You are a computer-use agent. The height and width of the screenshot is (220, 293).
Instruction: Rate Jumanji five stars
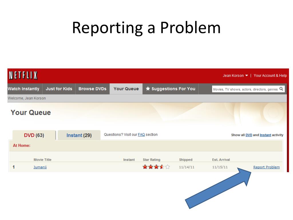[x=167, y=167]
